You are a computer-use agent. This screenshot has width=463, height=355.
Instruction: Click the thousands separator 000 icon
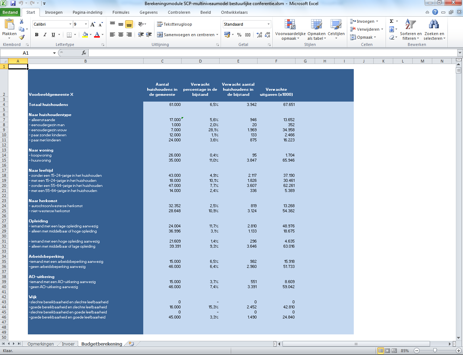[x=248, y=35]
